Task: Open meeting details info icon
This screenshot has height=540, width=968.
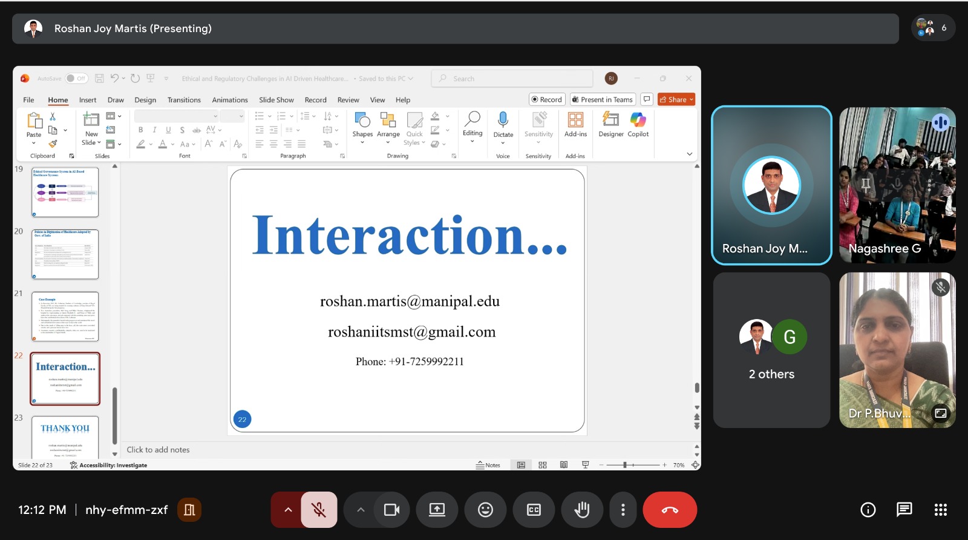Action: [868, 510]
